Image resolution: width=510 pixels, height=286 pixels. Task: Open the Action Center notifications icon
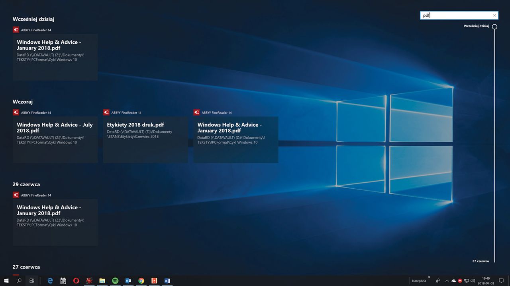(501, 280)
